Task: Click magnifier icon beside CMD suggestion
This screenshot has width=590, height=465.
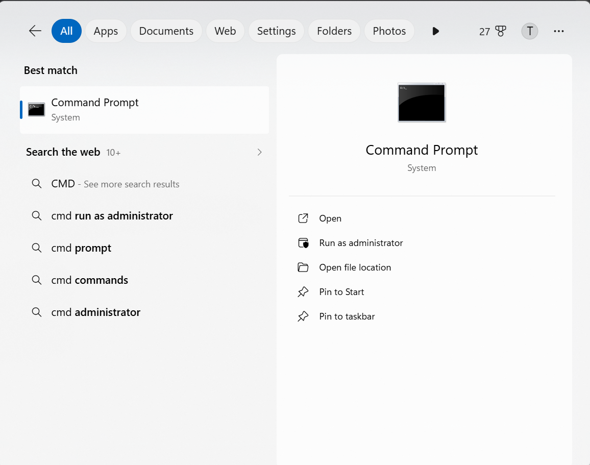Action: pyautogui.click(x=37, y=184)
